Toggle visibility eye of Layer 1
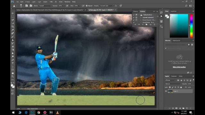The height and width of the screenshot is (115, 205). tap(166, 91)
